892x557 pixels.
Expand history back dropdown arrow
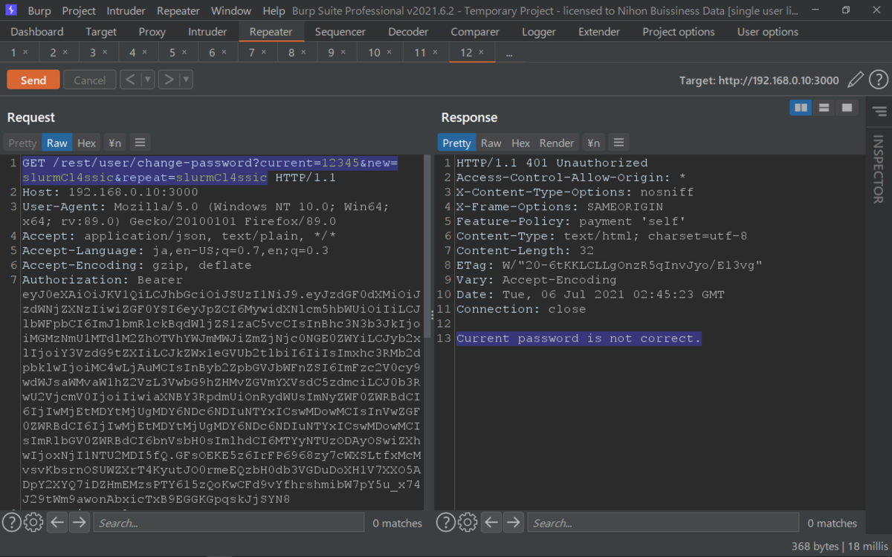click(x=147, y=79)
